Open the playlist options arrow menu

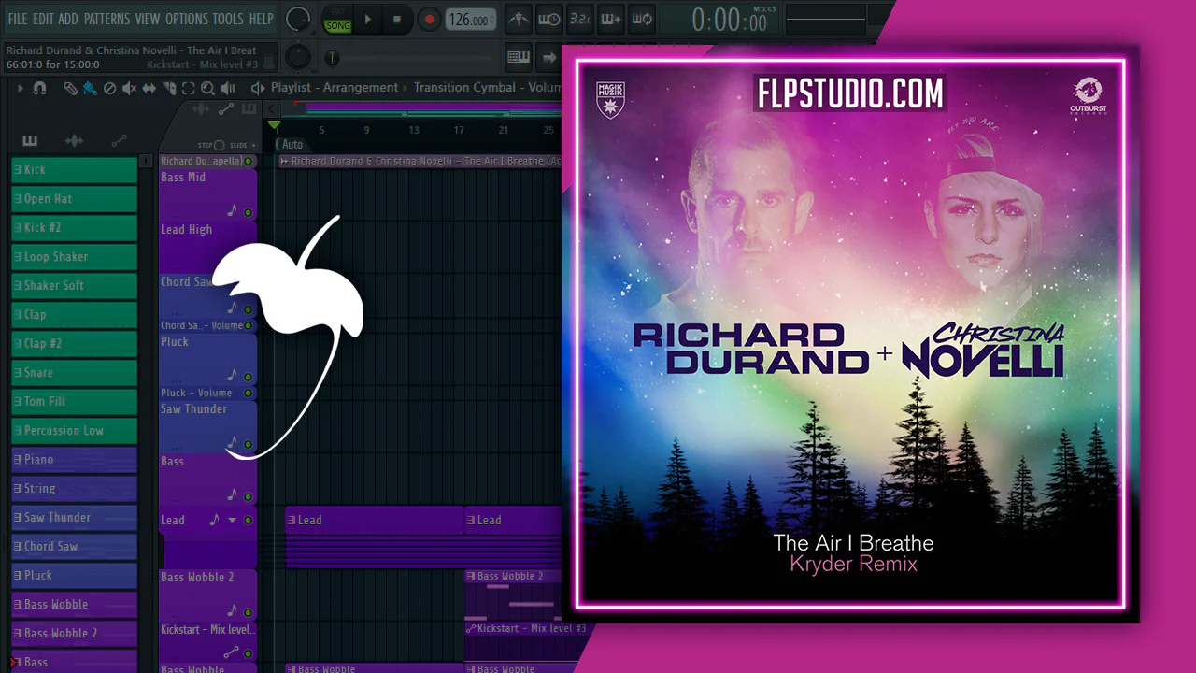point(20,88)
